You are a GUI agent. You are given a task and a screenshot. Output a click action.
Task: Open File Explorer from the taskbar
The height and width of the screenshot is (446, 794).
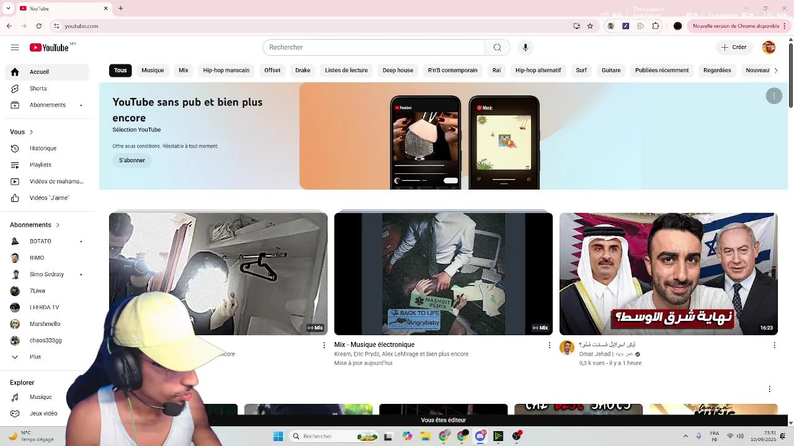(426, 436)
